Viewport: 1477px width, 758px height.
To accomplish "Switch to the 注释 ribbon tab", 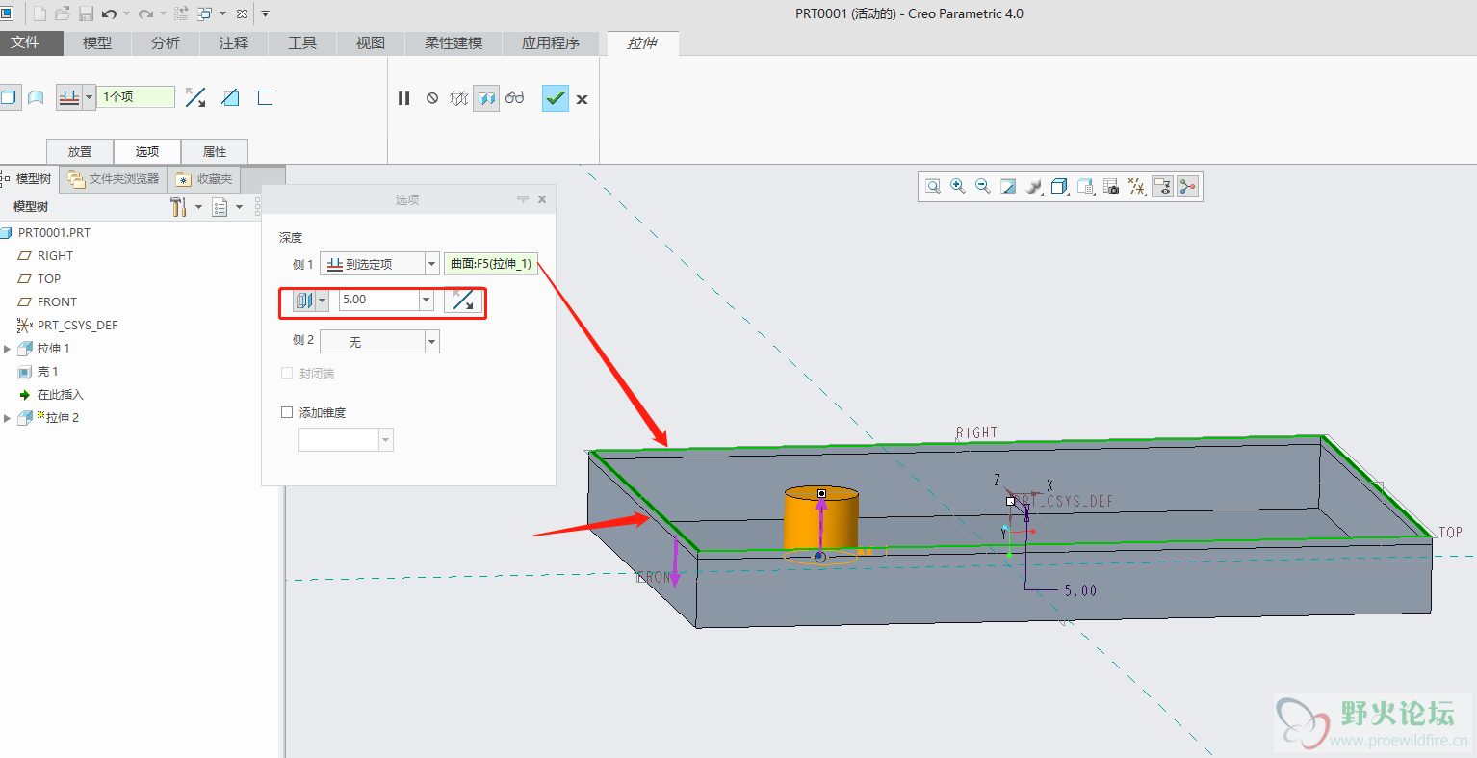I will coord(234,42).
